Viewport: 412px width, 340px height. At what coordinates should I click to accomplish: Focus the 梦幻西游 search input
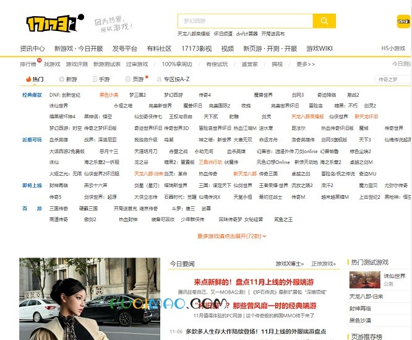pyautogui.click(x=246, y=21)
